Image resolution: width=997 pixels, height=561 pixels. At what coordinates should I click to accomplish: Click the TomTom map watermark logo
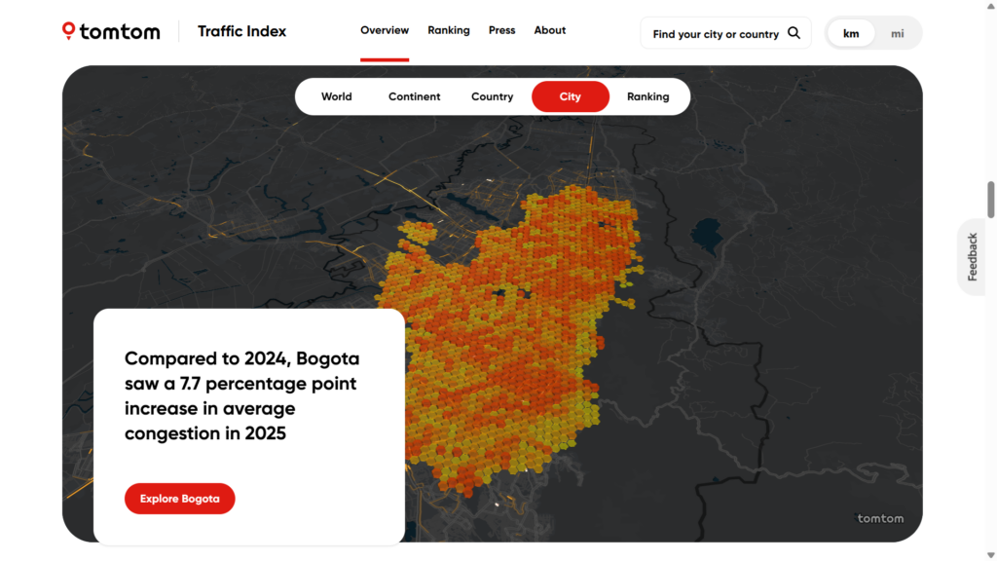879,518
